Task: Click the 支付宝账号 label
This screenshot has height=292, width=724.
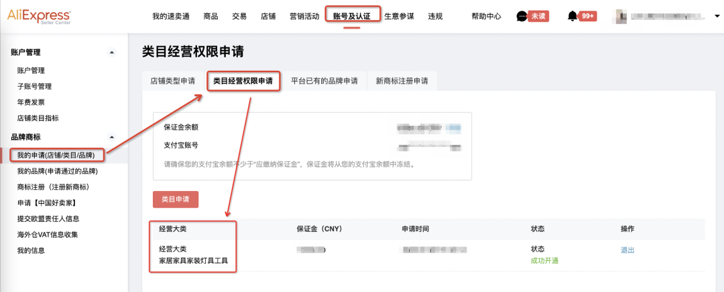Action: click(181, 145)
